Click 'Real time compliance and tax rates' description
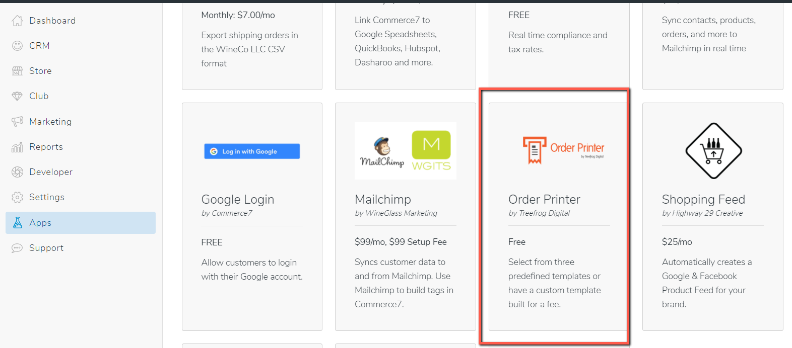 pos(558,42)
